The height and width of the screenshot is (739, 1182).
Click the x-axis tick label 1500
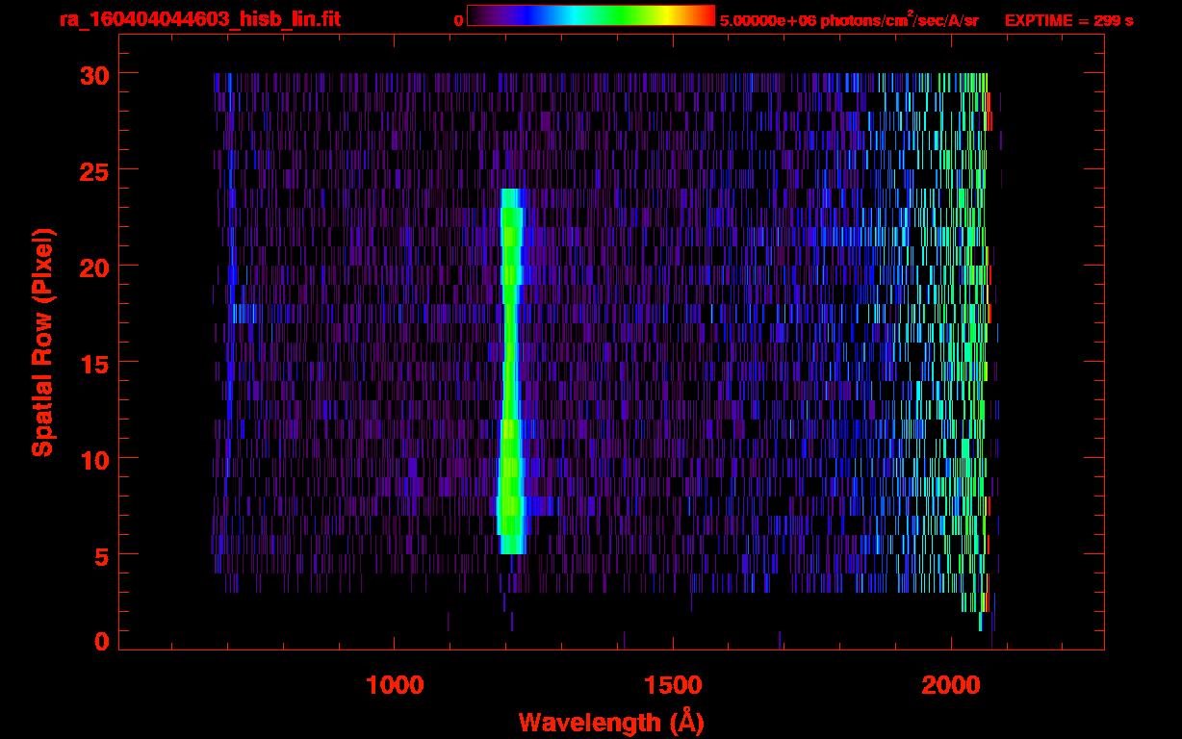[673, 685]
